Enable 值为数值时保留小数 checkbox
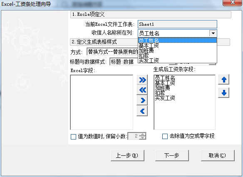The width and height of the screenshot is (243, 177). (73, 137)
